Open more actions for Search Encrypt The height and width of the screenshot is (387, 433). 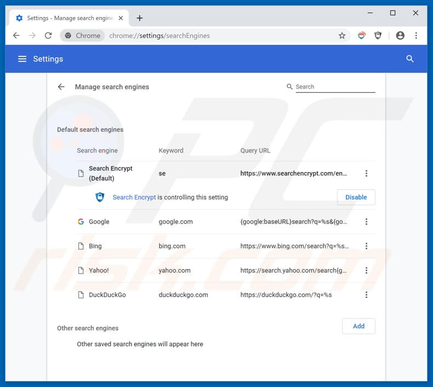click(366, 174)
